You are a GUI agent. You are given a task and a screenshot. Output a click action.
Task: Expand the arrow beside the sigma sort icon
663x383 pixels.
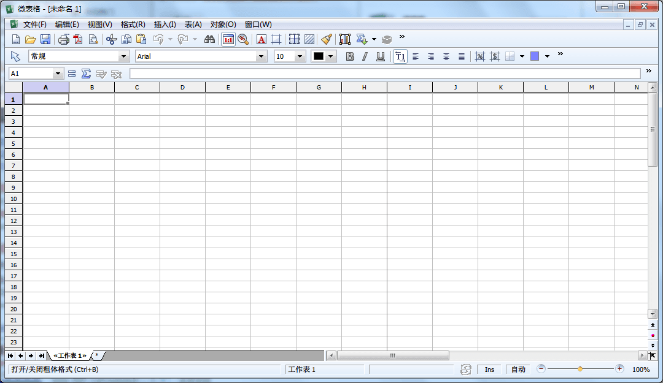[x=374, y=40]
